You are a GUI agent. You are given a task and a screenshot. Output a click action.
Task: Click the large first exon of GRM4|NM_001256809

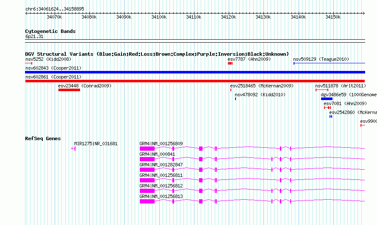(147, 149)
